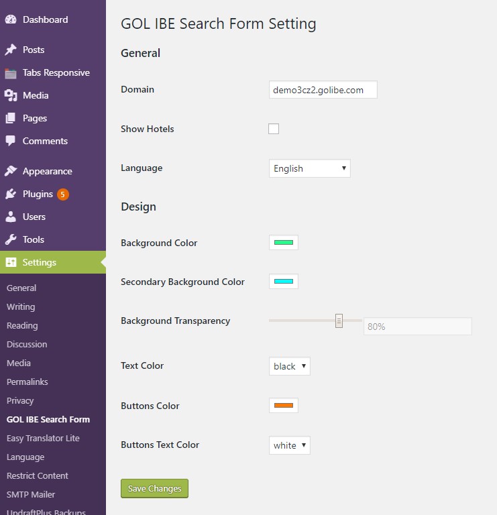Click the cyan Secondary Background Color swatch
The height and width of the screenshot is (515, 497).
coord(284,281)
